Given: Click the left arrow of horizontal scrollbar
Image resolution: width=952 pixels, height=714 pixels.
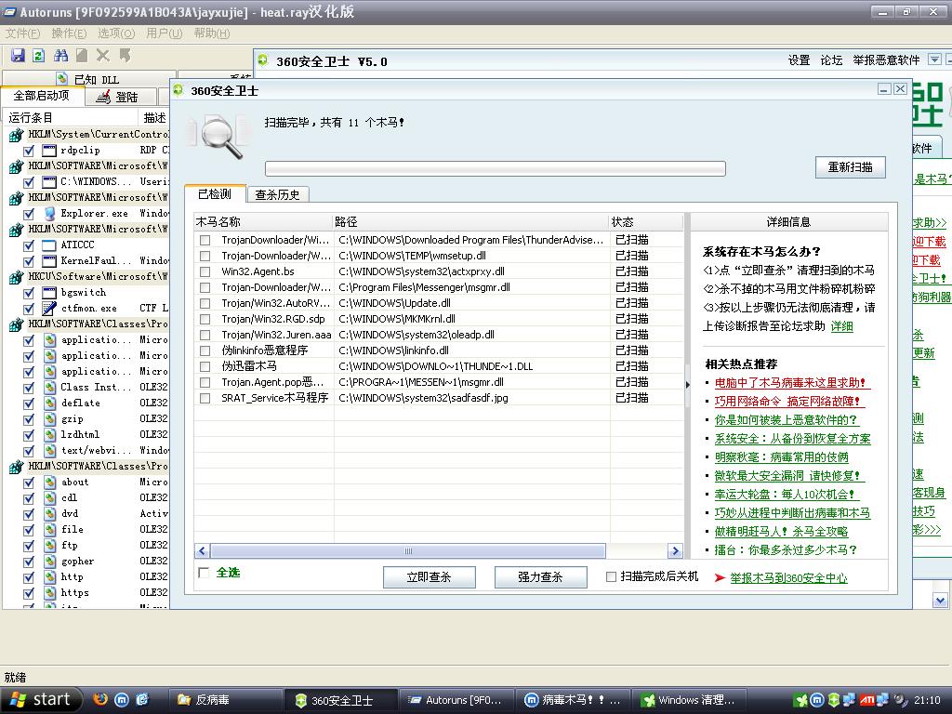Looking at the screenshot, I should click(x=202, y=550).
